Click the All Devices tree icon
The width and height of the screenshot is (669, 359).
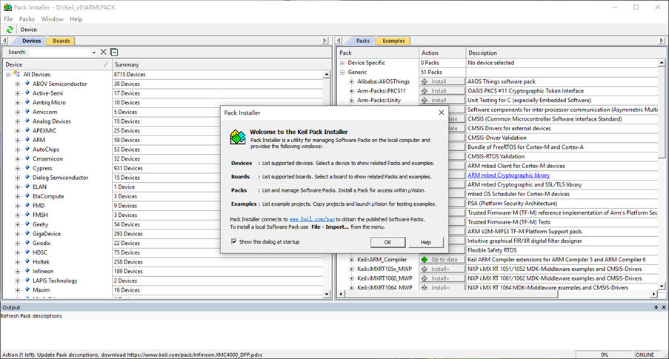click(16, 74)
